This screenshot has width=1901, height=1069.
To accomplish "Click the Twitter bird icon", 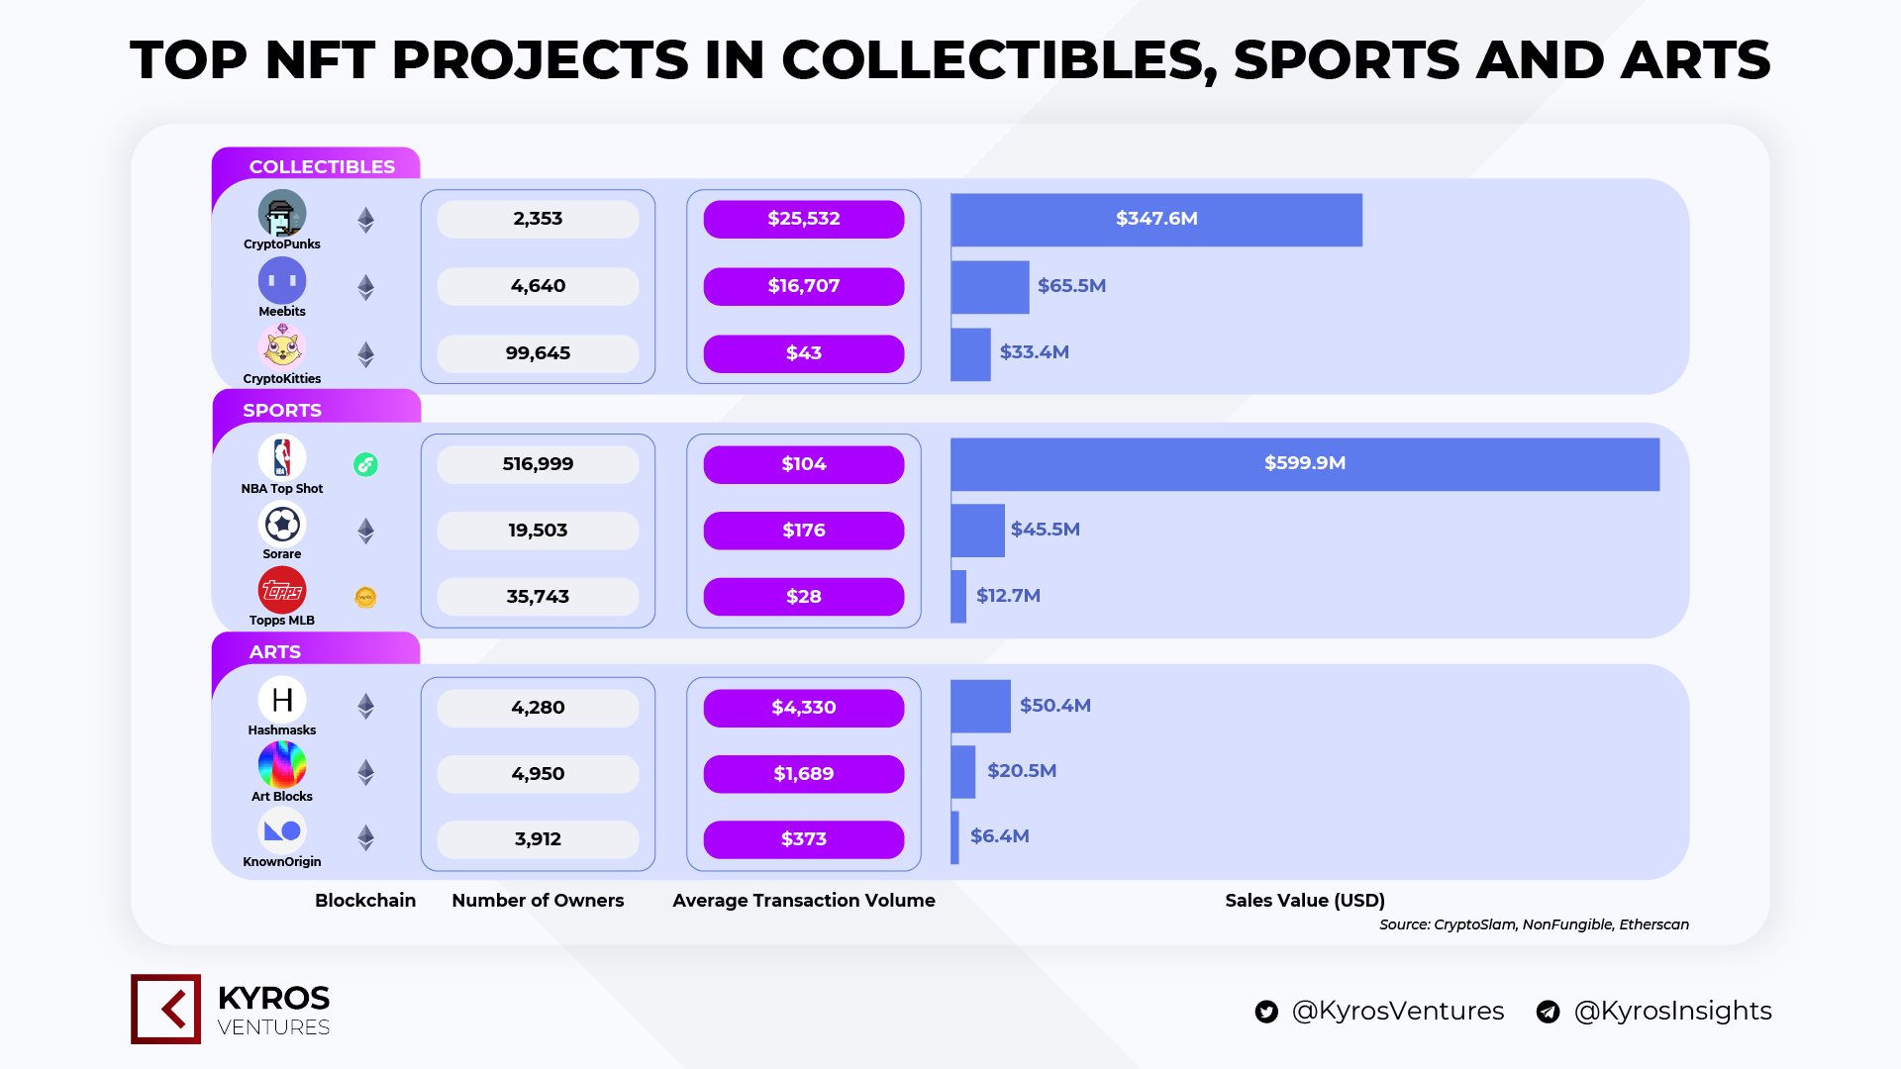I will tap(1266, 1012).
